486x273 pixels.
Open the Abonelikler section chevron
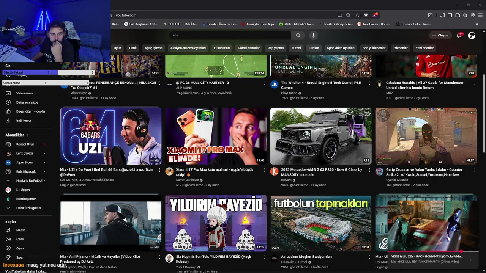pos(27,135)
